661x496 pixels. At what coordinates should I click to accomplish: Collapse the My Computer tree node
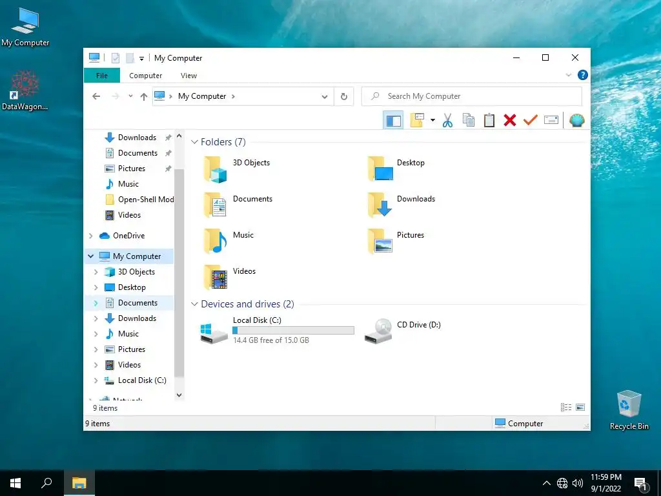tap(90, 256)
